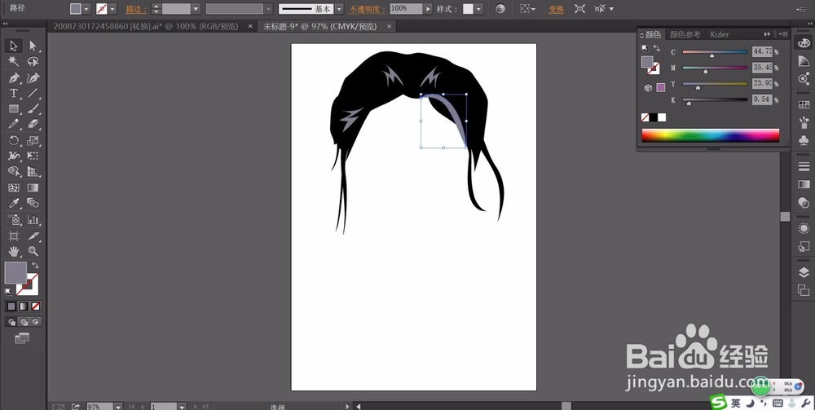This screenshot has width=815, height=410.
Task: Set paint mode to Gradient in toolbox
Action: click(24, 306)
